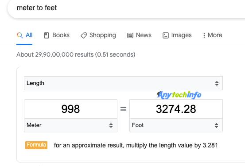The height and width of the screenshot is (166, 245).
Task: Click the formula text 'multiply the length value by 3.281'
Action: pyautogui.click(x=172, y=145)
